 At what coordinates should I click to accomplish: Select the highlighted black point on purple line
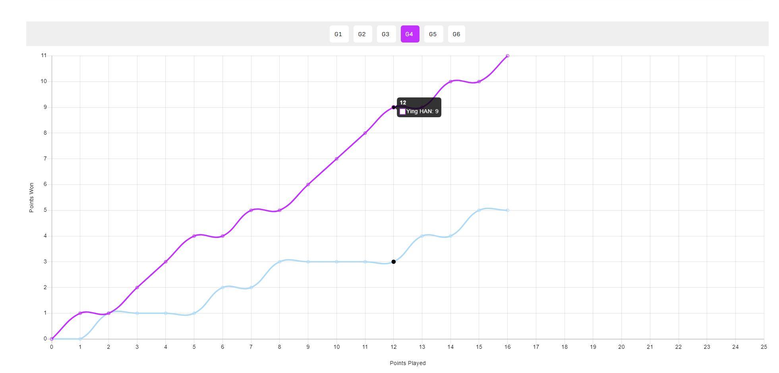(x=394, y=107)
